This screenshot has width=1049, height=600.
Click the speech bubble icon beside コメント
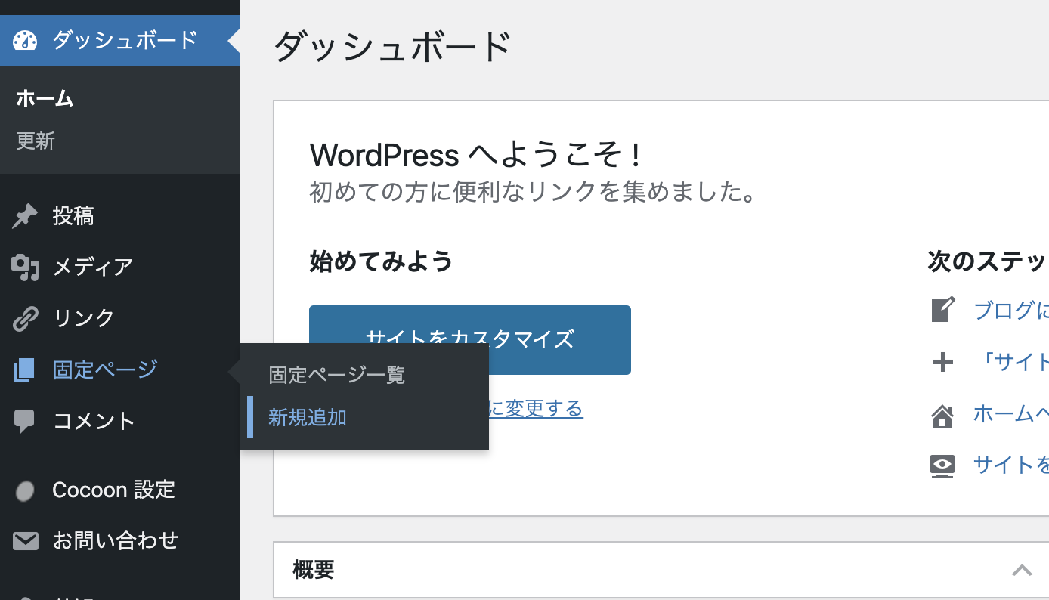[x=24, y=421]
